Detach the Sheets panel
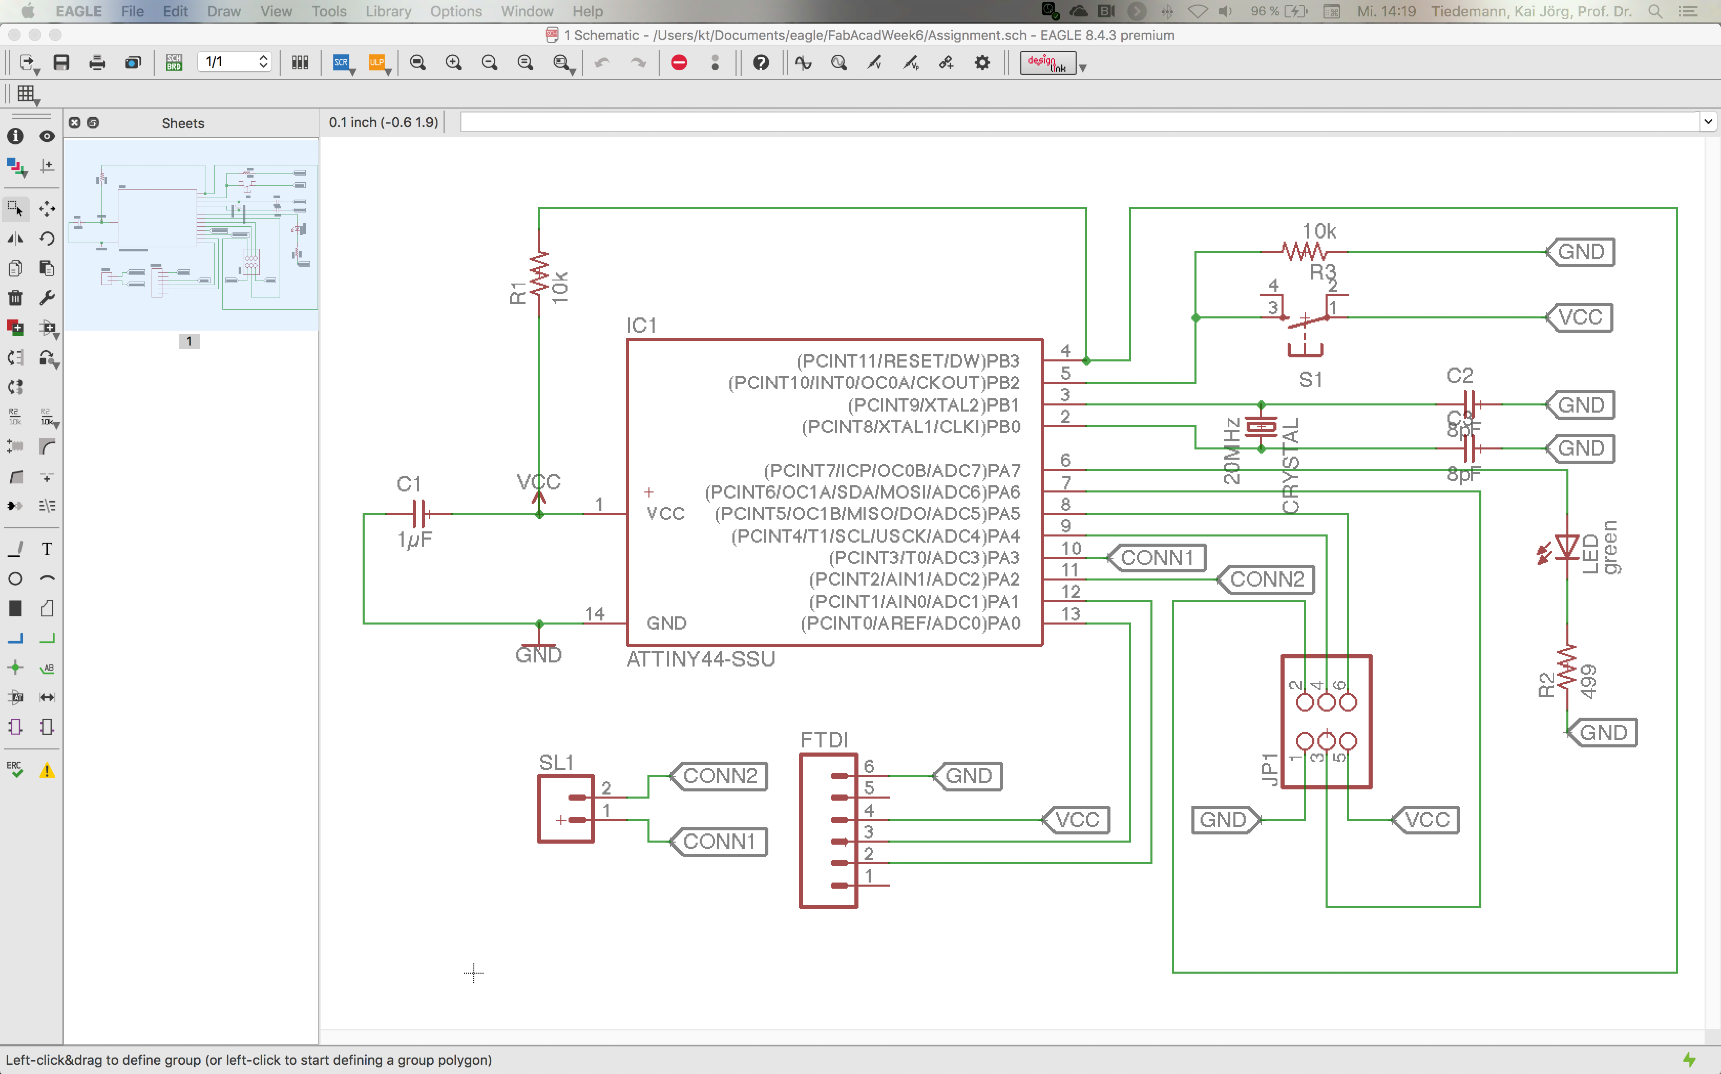1721x1074 pixels. point(93,123)
